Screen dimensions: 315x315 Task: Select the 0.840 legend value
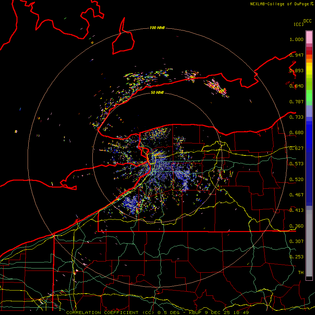(x=296, y=86)
